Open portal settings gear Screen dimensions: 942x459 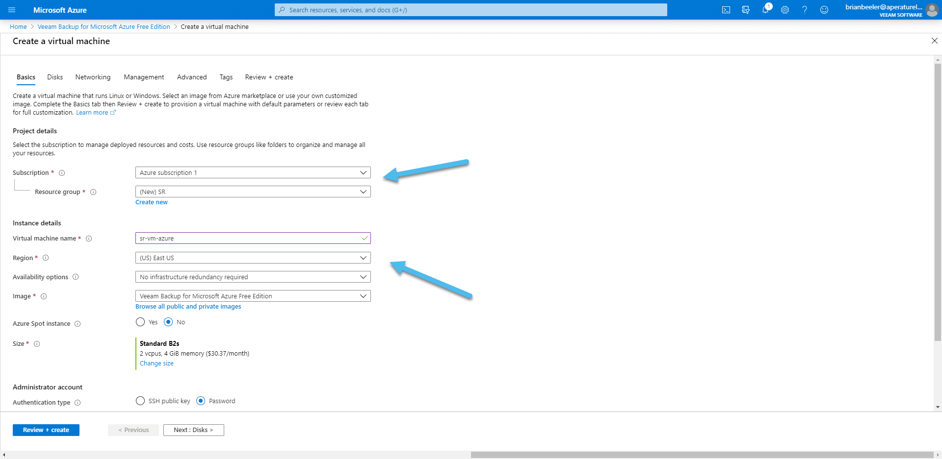coord(785,10)
